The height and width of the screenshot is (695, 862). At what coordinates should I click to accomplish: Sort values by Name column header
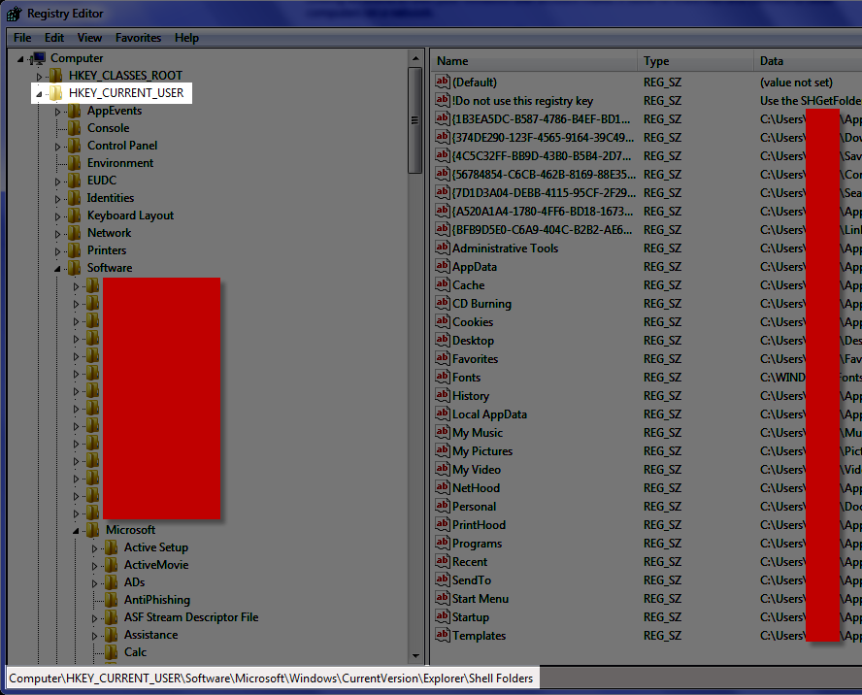pyautogui.click(x=534, y=61)
